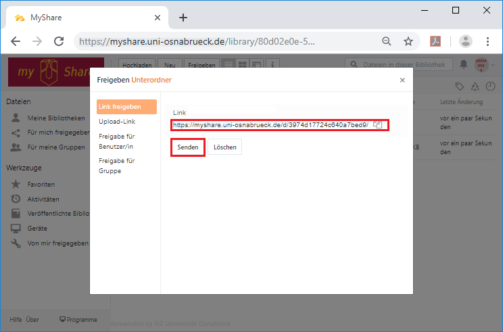
Task: Open the library history clock icon
Action: [489, 87]
